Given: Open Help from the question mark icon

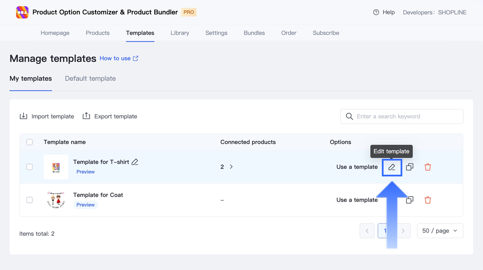Looking at the screenshot, I should pyautogui.click(x=376, y=12).
